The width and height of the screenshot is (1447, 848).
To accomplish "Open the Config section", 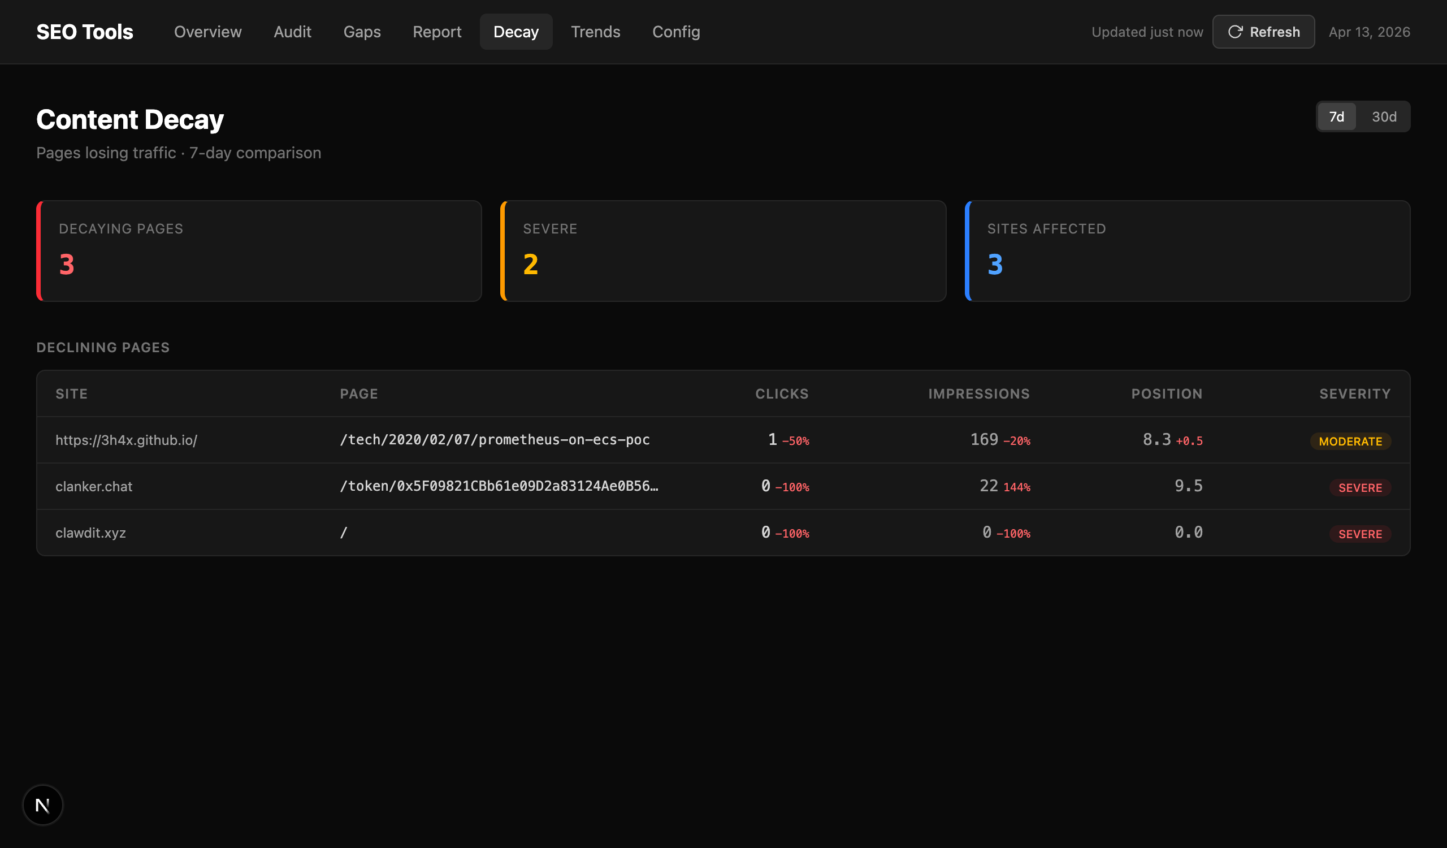I will pyautogui.click(x=676, y=32).
